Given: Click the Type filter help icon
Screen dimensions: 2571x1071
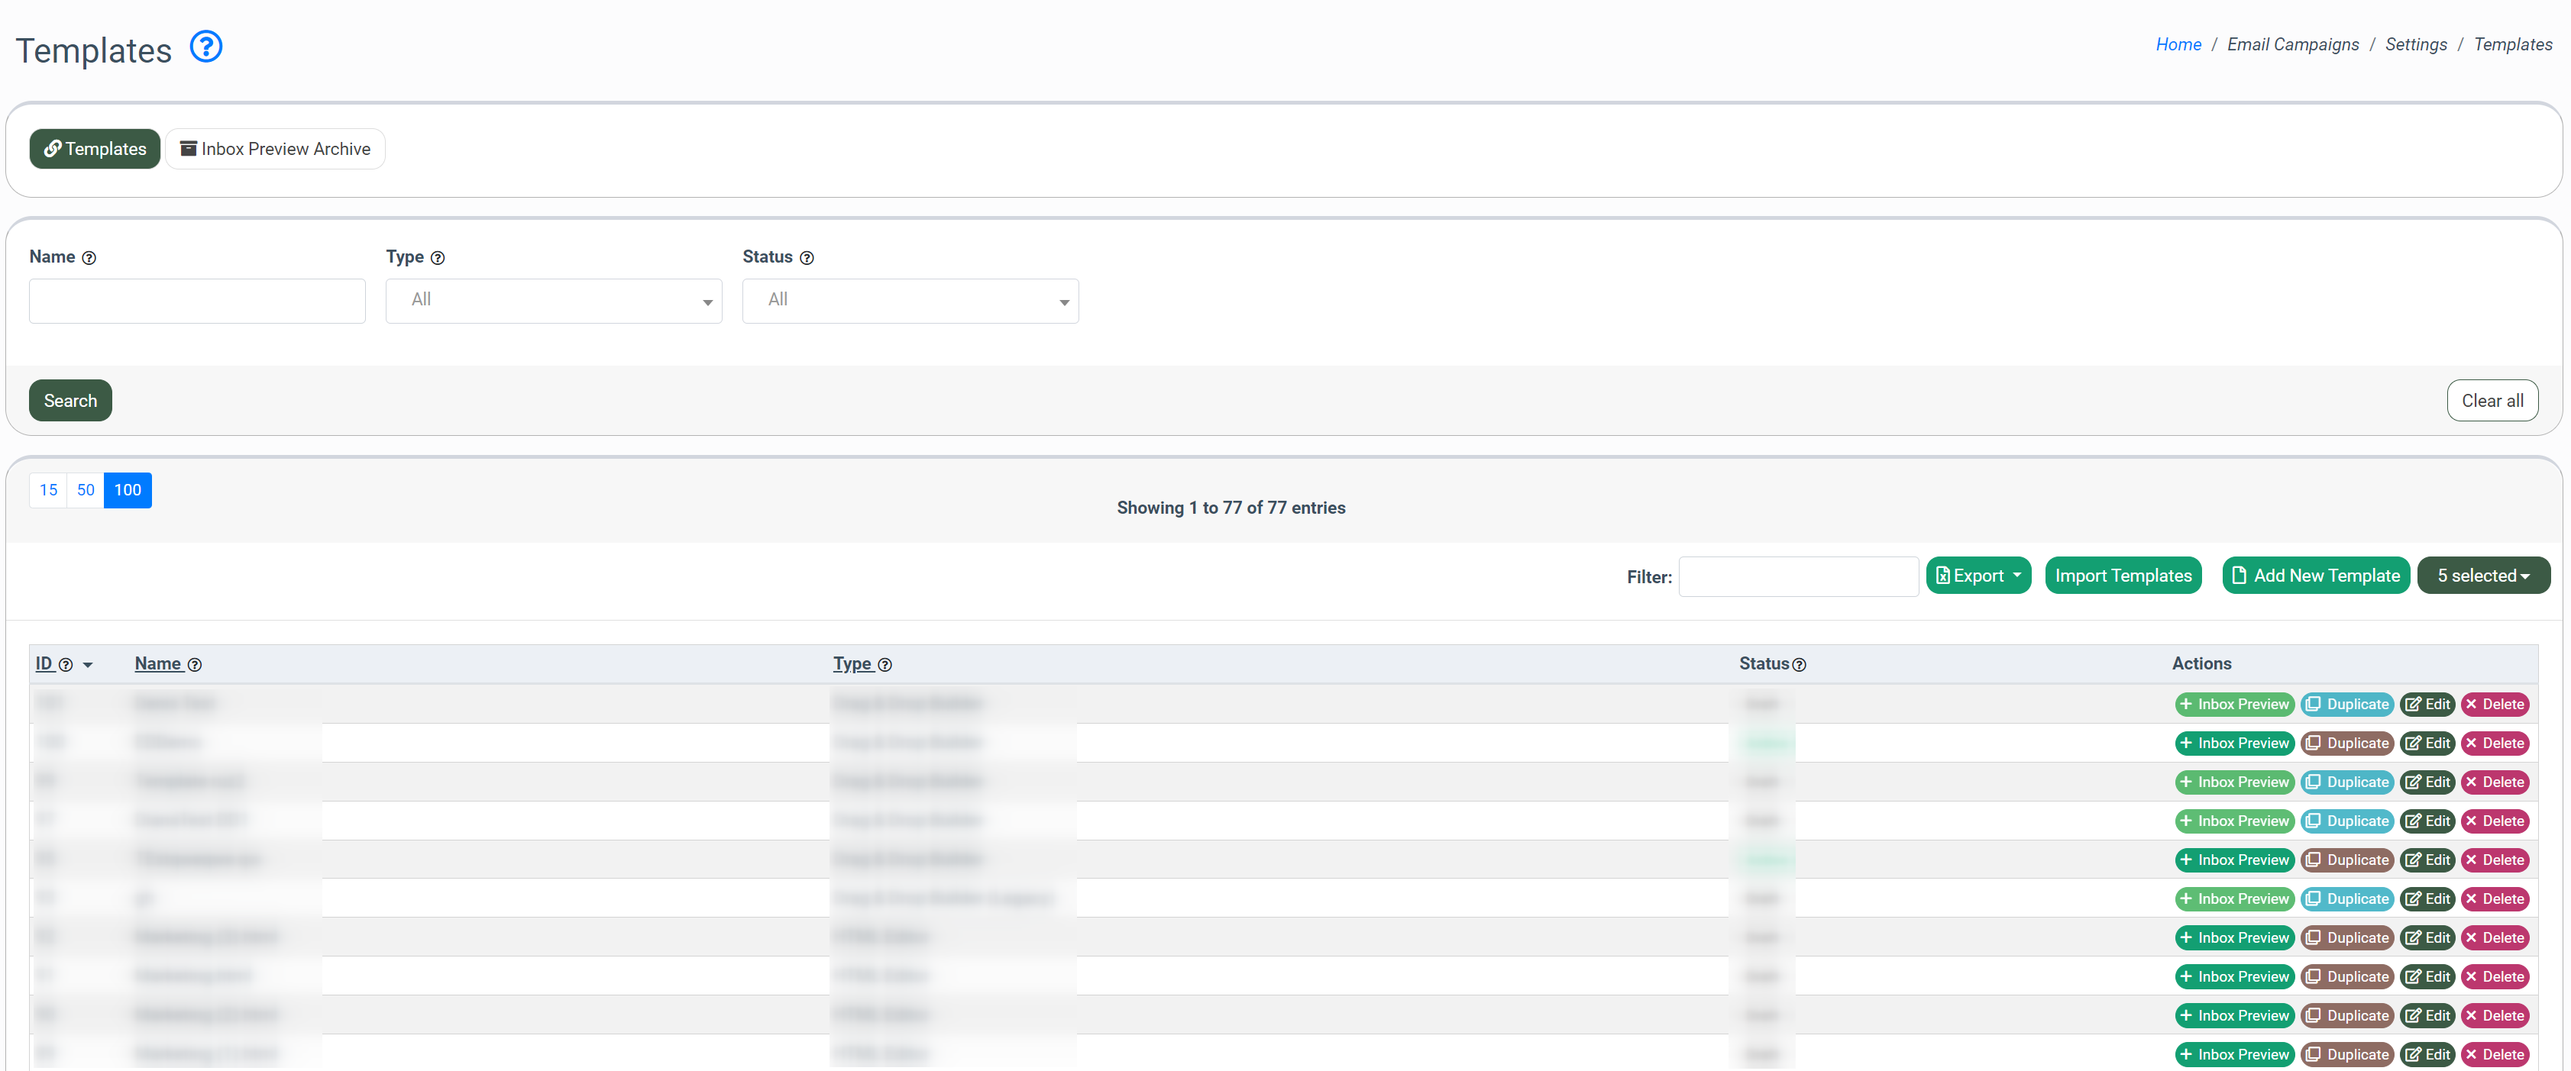Looking at the screenshot, I should click(437, 258).
